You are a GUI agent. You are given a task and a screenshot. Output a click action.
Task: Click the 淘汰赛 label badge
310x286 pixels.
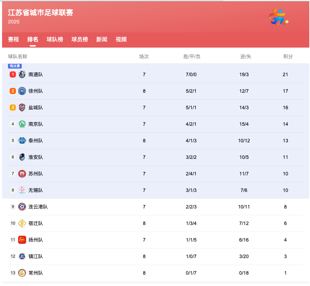point(15,66)
